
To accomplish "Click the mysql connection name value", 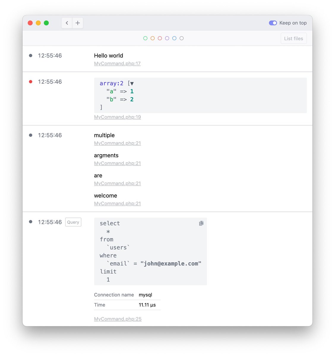I will [146, 295].
